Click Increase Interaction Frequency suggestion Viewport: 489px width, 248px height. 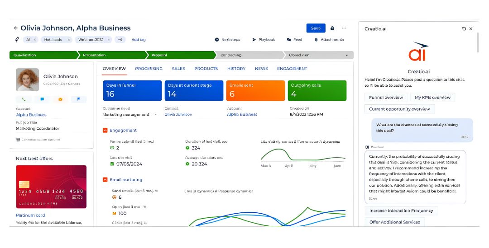(x=401, y=211)
